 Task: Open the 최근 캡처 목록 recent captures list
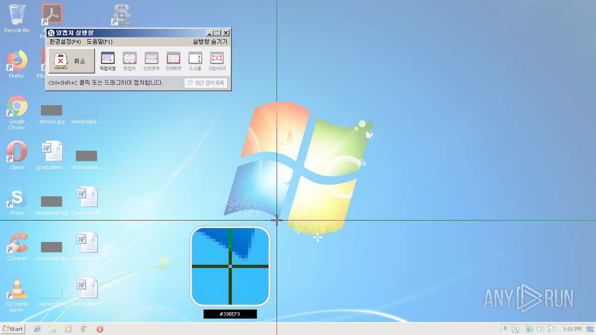206,83
